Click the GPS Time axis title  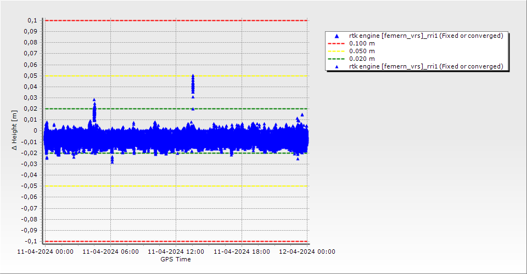(176, 259)
